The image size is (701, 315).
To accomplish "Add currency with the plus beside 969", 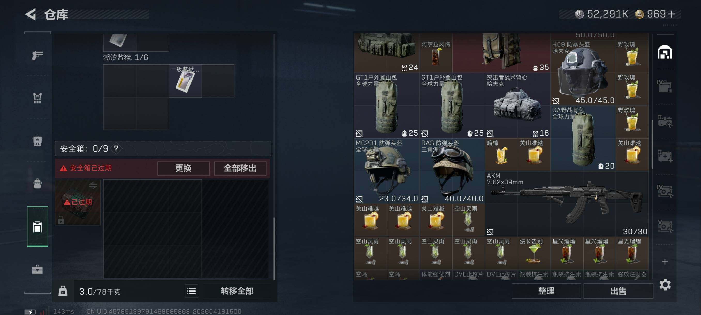I will (x=671, y=14).
